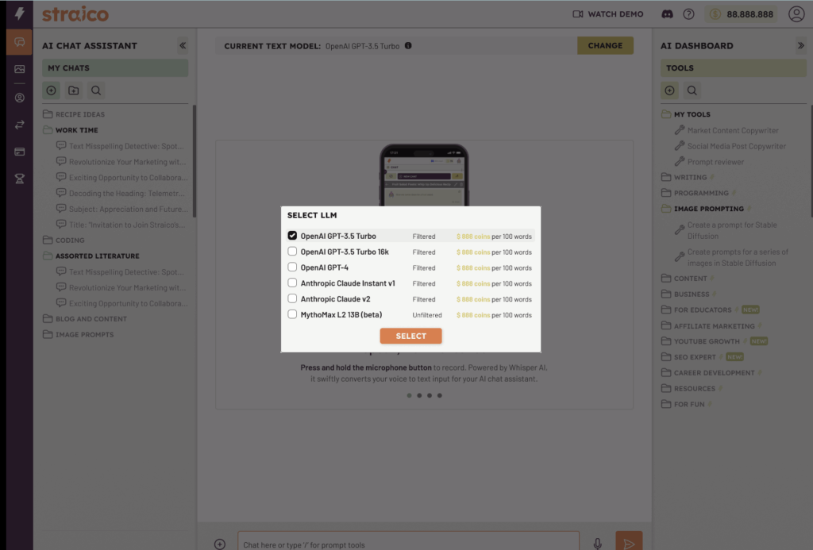Click the info icon beside GPT-3.5 Turbo

pyautogui.click(x=409, y=45)
